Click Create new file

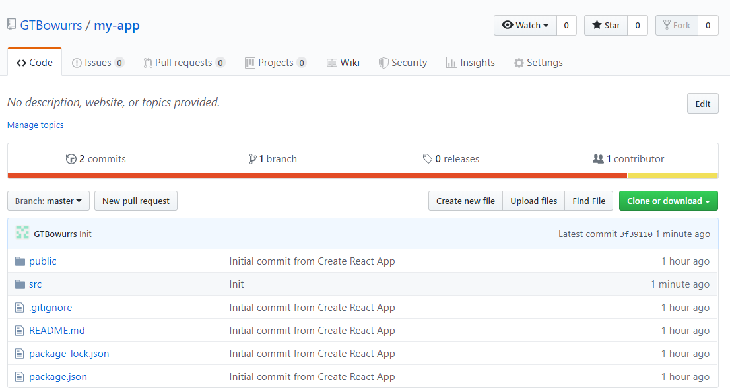click(x=465, y=201)
